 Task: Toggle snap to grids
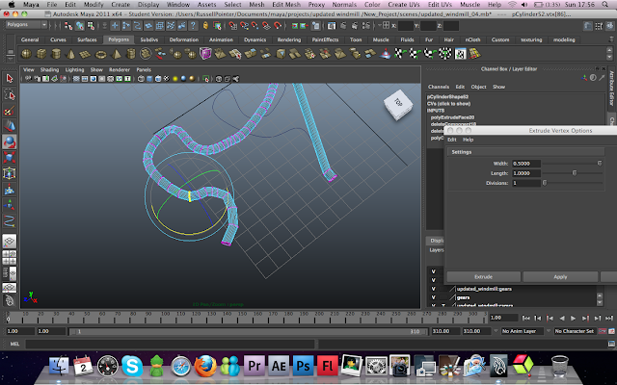coord(233,26)
